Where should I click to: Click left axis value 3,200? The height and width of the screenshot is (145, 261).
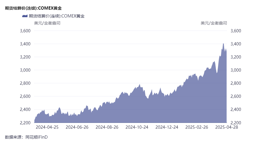coord(25,57)
